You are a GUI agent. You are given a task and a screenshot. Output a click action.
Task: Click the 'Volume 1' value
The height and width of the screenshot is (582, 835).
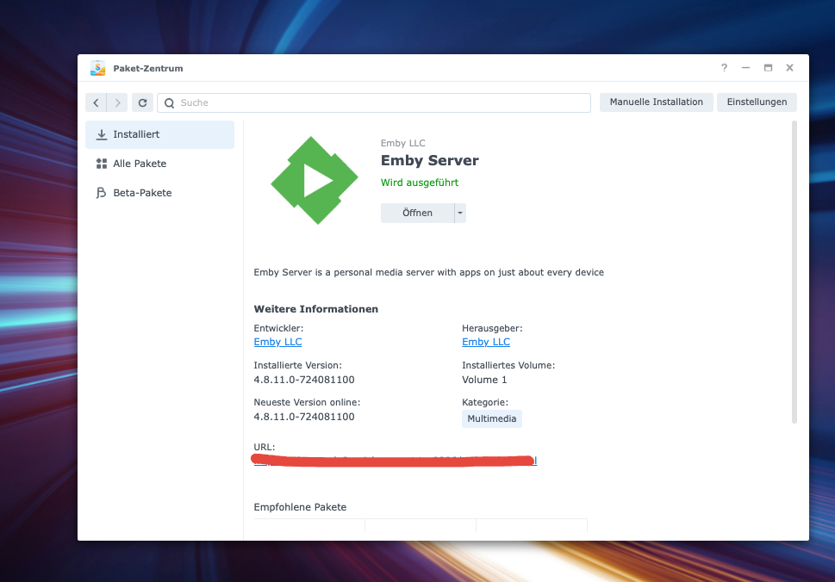[484, 380]
